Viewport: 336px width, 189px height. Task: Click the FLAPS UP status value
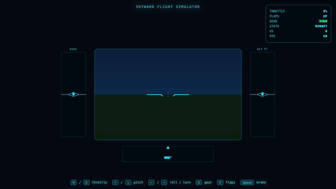click(x=325, y=16)
